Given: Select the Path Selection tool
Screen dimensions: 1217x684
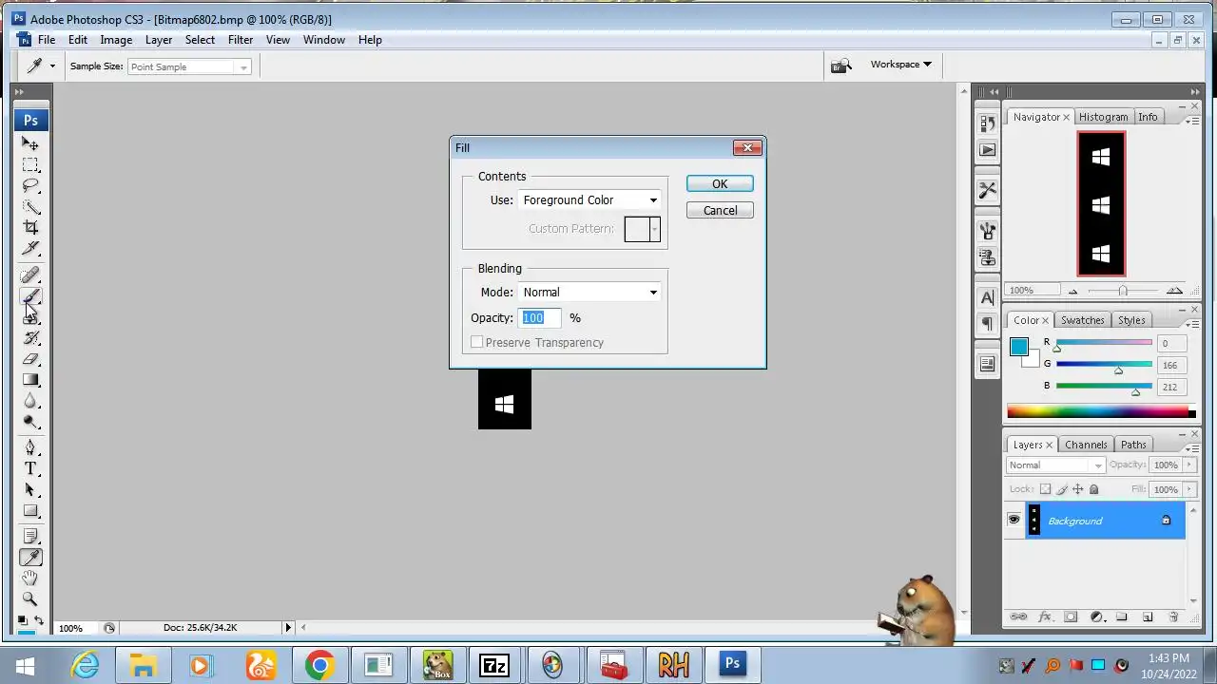Looking at the screenshot, I should tap(30, 489).
